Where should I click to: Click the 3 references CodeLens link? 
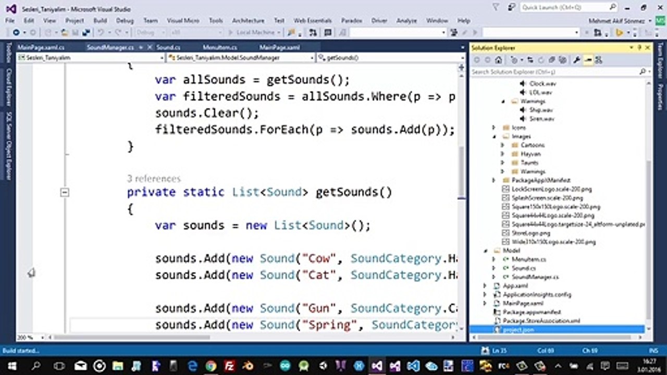(x=154, y=179)
